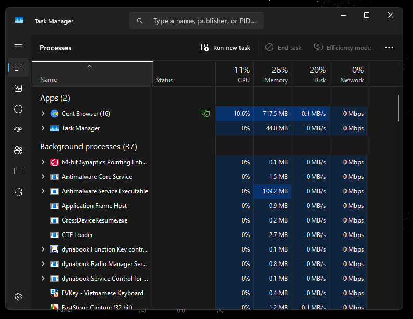Image resolution: width=413 pixels, height=319 pixels.
Task: Open the Services sidebar icon
Action: (18, 192)
